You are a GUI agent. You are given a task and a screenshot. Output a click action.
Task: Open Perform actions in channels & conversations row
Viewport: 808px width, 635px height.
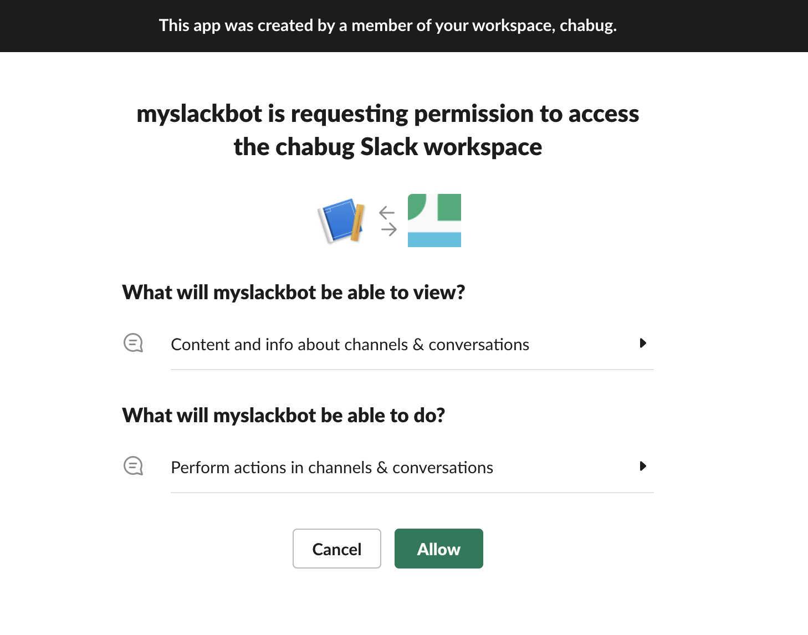coord(412,467)
